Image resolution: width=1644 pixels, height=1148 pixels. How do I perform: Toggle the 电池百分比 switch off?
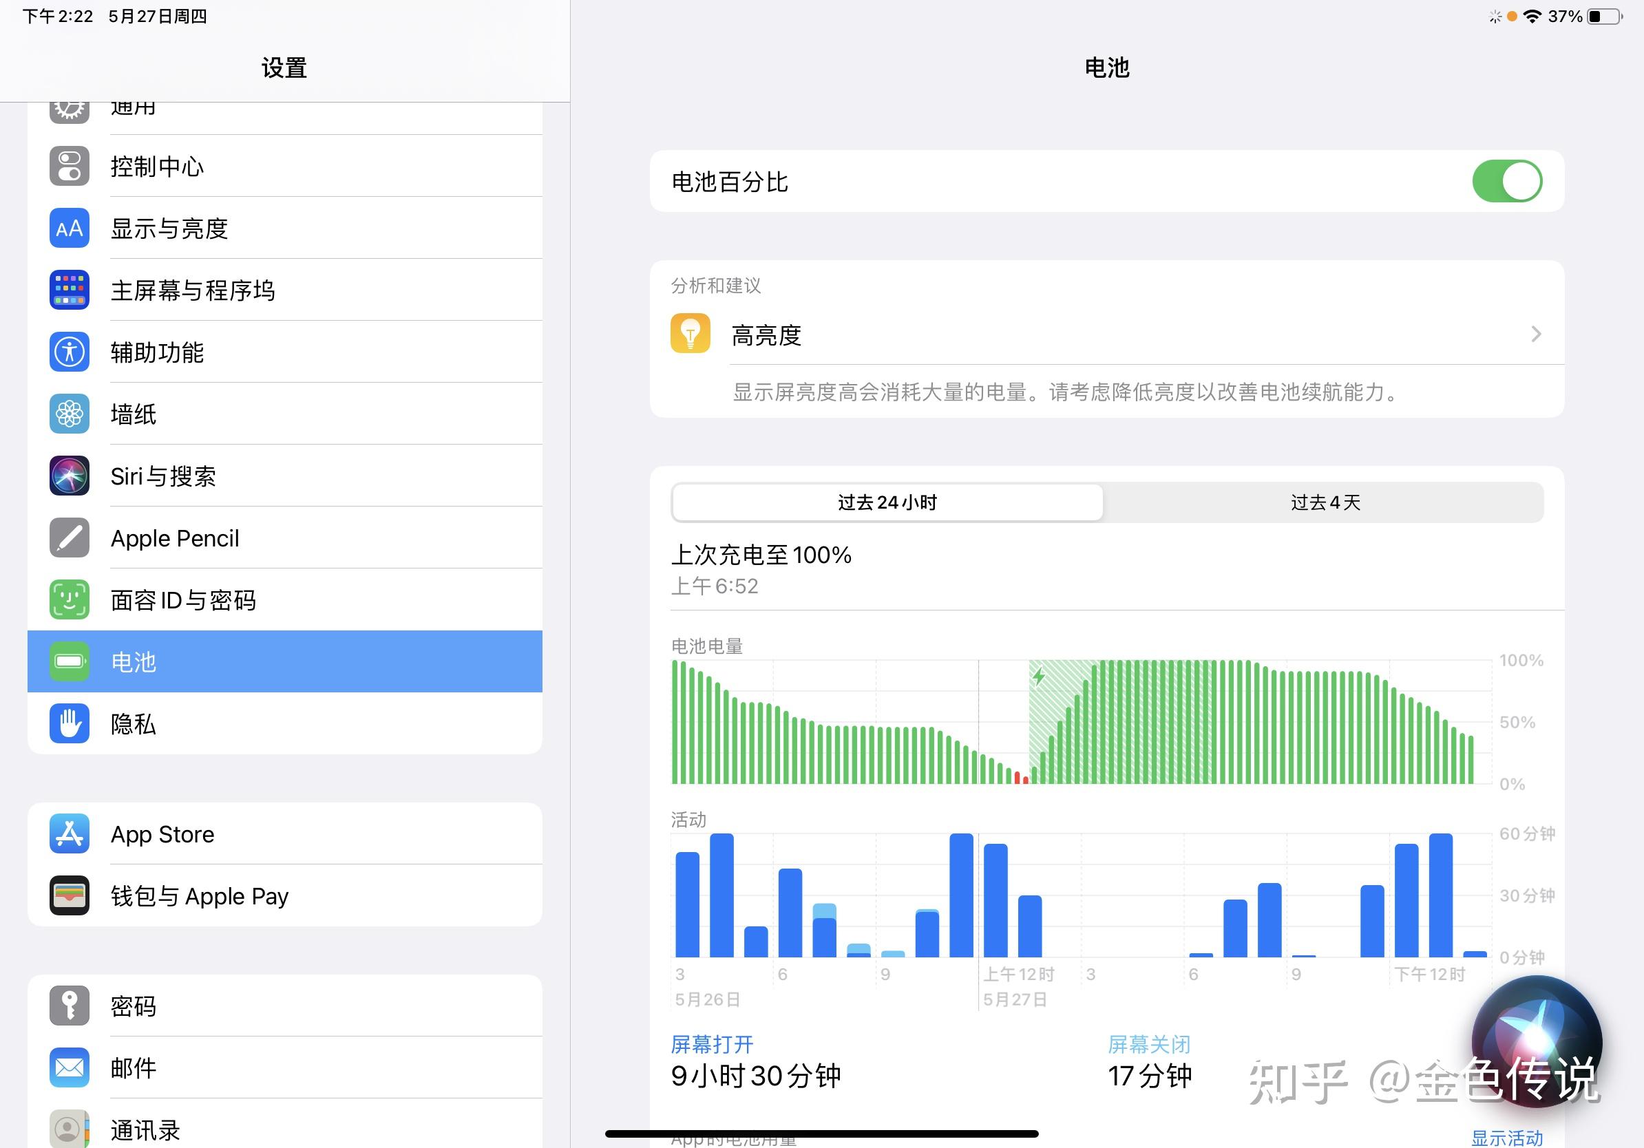[1507, 181]
